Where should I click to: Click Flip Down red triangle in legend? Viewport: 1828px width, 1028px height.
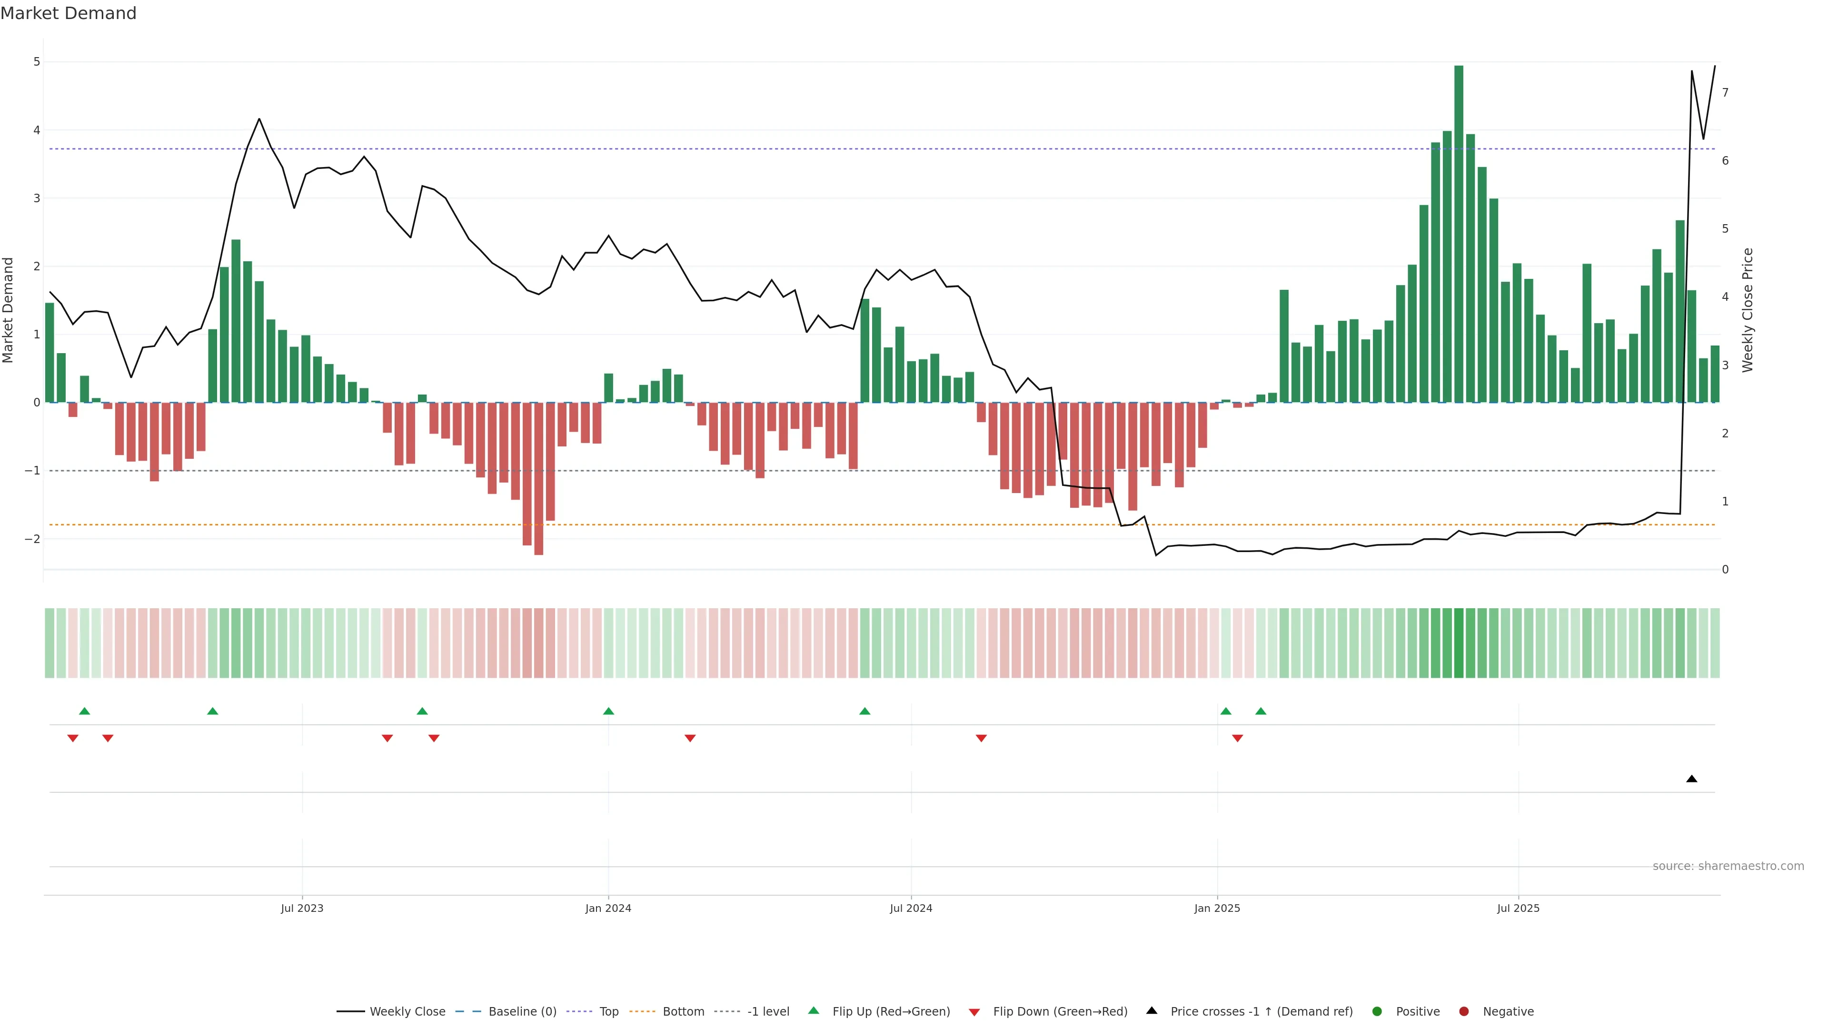pos(974,1012)
